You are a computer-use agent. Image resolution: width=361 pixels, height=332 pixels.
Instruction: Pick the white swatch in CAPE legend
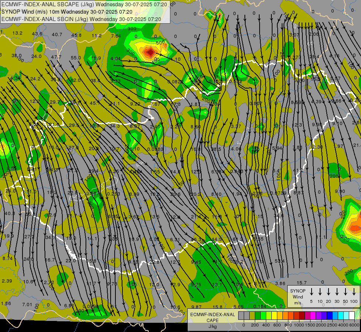click(x=351, y=316)
